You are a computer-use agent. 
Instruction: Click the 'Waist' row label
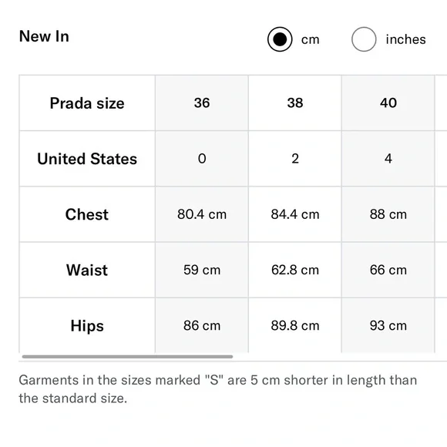click(x=87, y=270)
